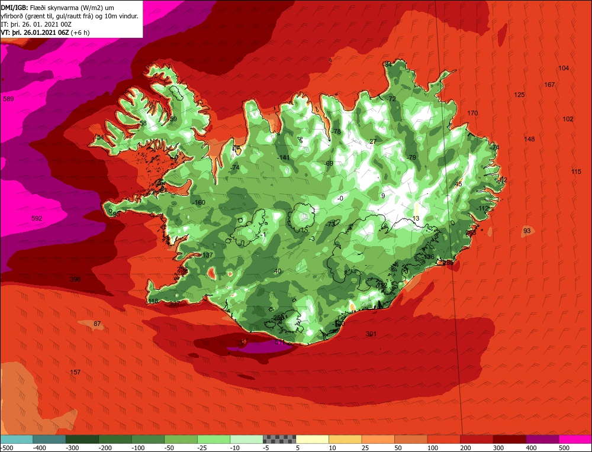592x452 pixels.
Task: Select the '125' flux value
Action: pos(520,95)
